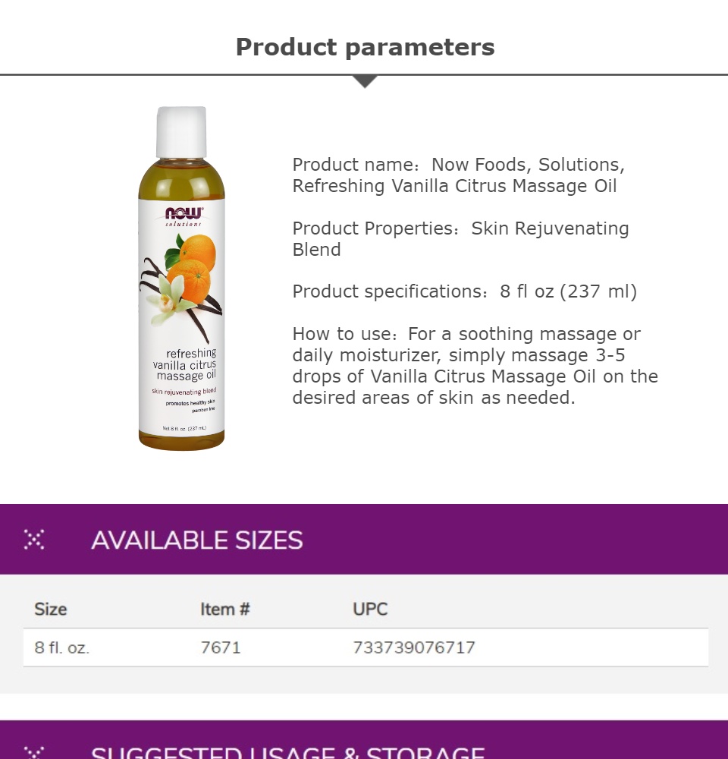The width and height of the screenshot is (728, 759).
Task: Click the Product name text line
Action: (459, 175)
